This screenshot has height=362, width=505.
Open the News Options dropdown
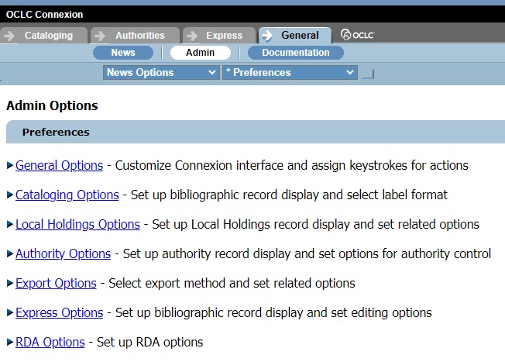click(x=161, y=72)
